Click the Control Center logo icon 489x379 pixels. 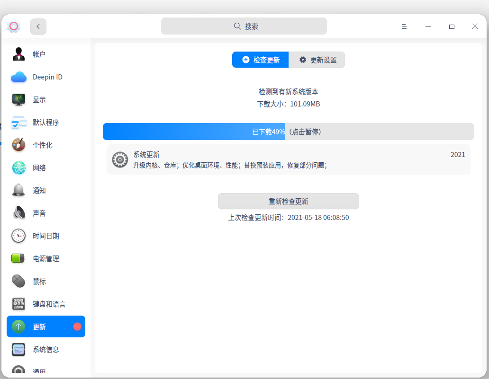click(x=14, y=26)
